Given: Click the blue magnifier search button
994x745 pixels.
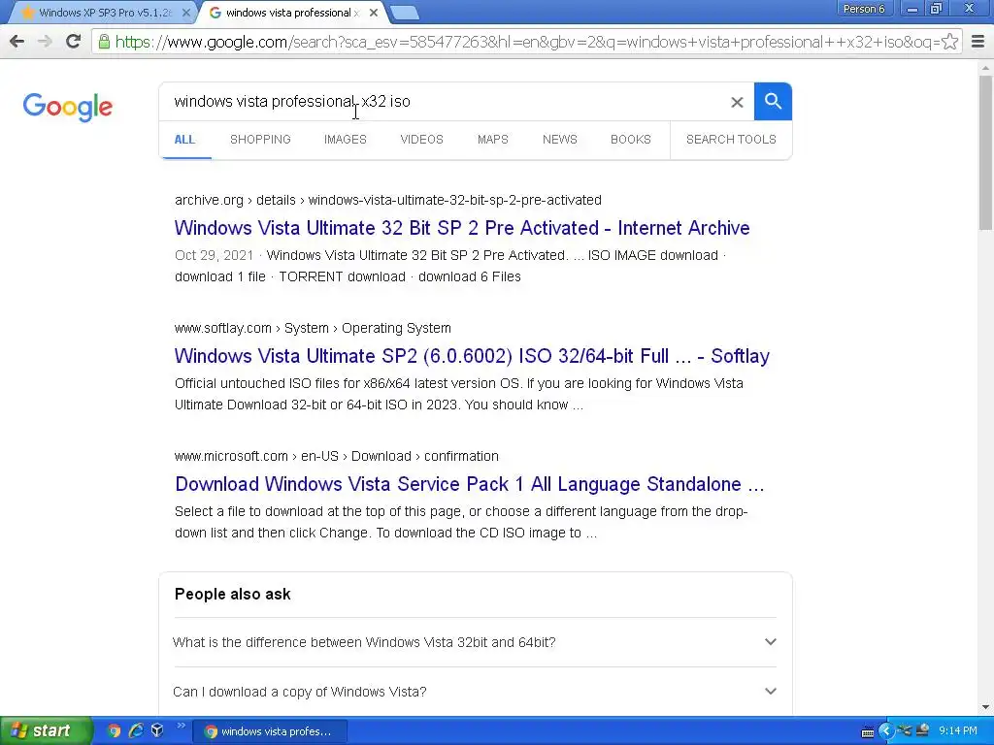Looking at the screenshot, I should [773, 101].
